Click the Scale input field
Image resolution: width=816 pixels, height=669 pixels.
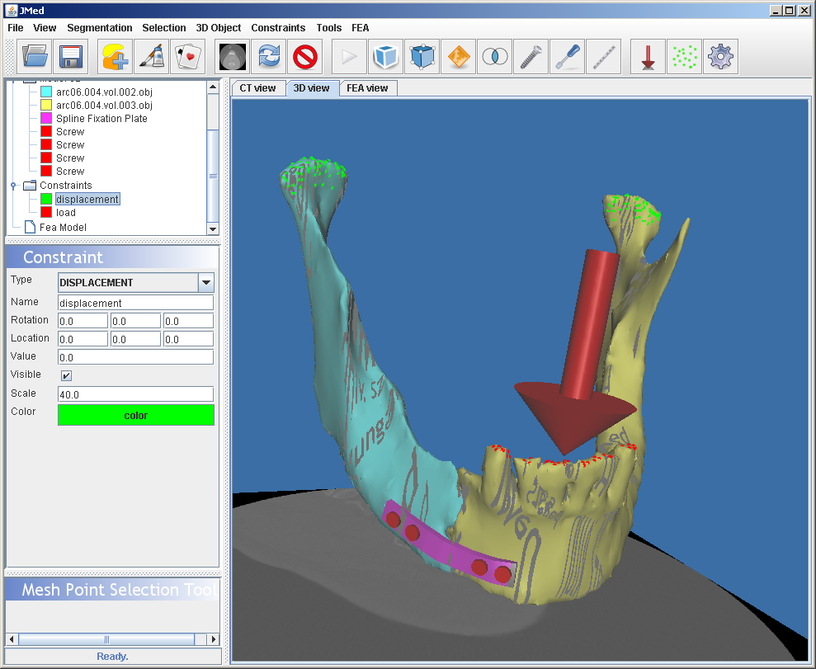tap(135, 394)
